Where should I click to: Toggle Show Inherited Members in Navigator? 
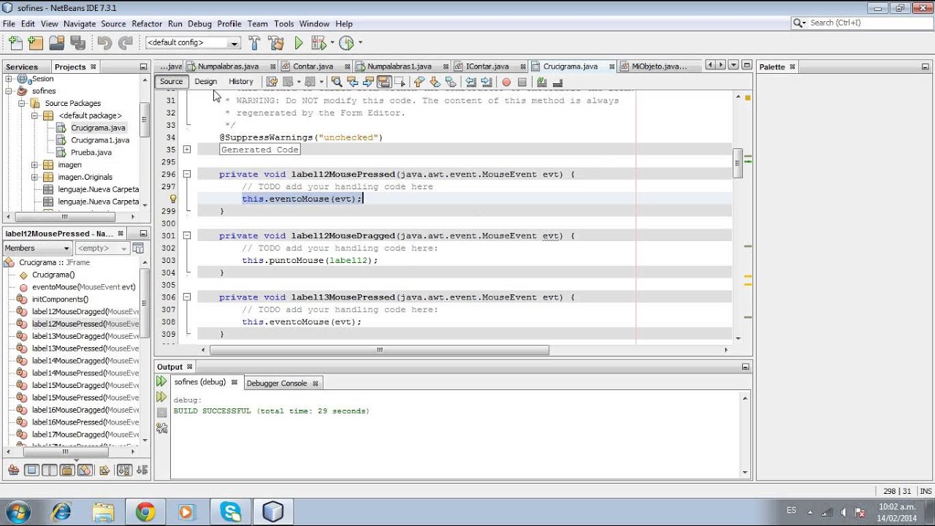(13, 470)
